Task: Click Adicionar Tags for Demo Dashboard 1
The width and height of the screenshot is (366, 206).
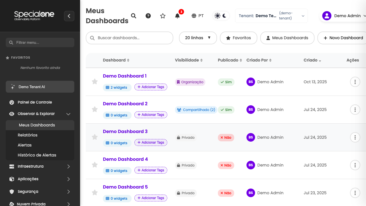Action: 151,87
